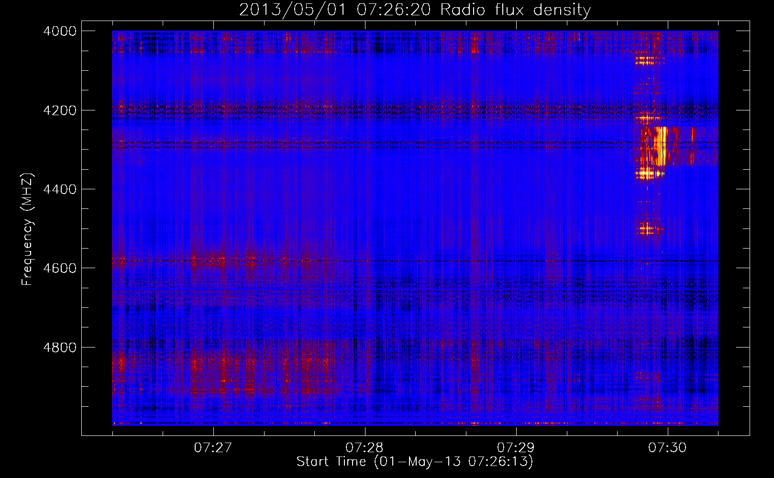This screenshot has width=774, height=478.
Task: Click the 4400 frequency tick label
Action: coord(60,189)
